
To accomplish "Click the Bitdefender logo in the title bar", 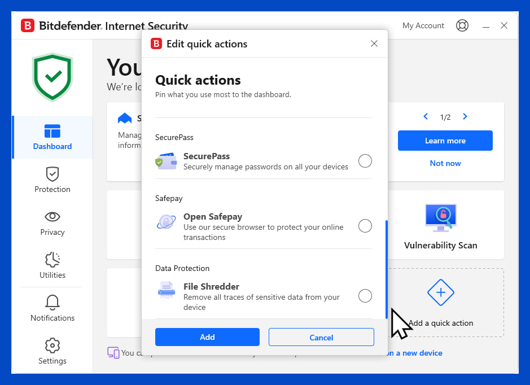I will click(x=28, y=25).
